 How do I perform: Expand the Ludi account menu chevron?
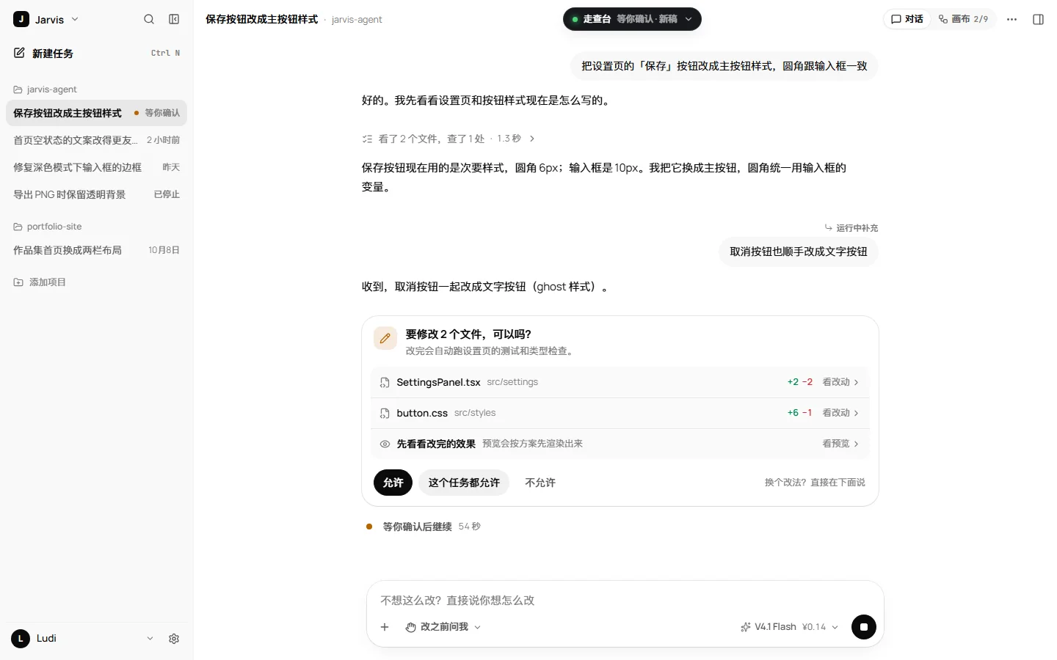(150, 639)
